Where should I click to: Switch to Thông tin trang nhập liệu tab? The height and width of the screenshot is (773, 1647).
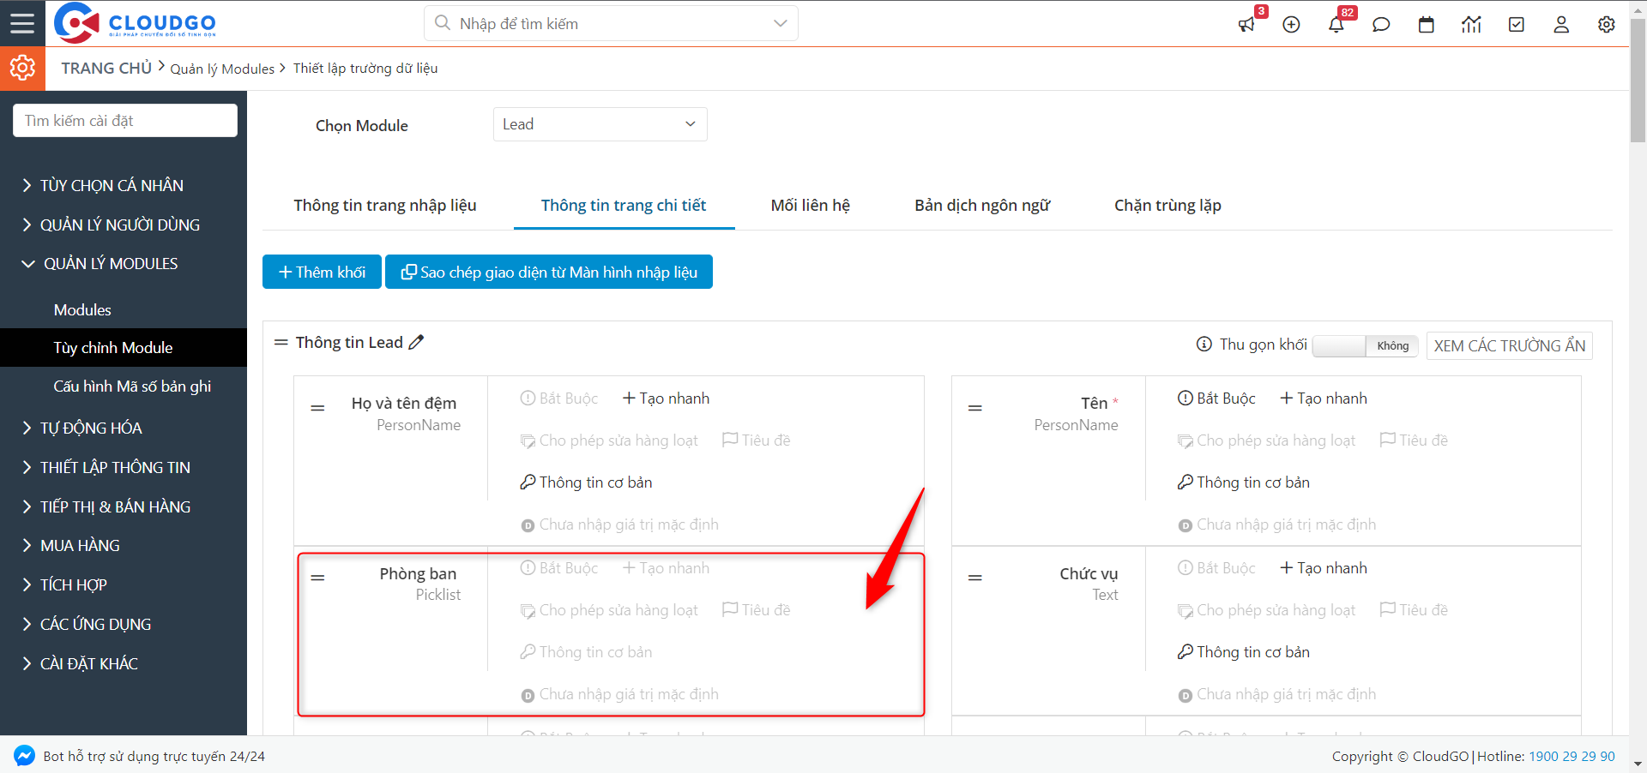[x=384, y=206]
